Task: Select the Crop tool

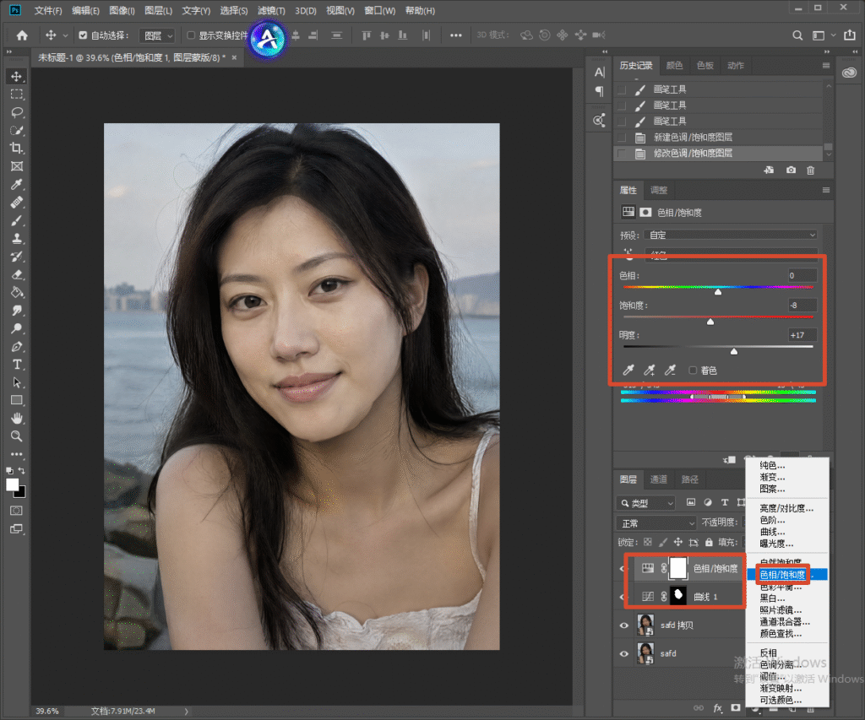Action: (17, 149)
